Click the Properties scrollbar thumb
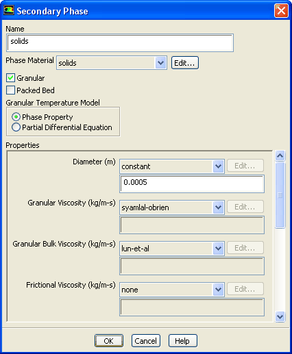 click(280, 195)
